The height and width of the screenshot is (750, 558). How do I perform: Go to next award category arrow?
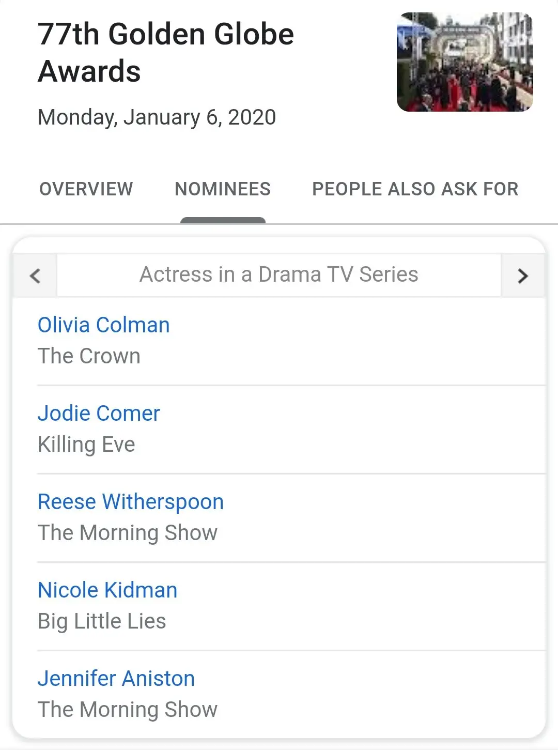point(522,275)
